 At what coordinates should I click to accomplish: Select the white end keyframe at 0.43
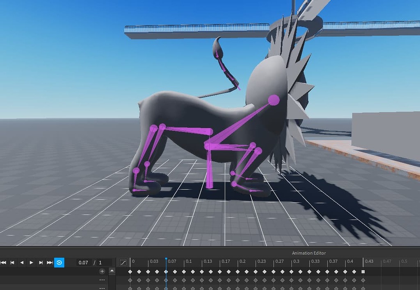coord(364,272)
